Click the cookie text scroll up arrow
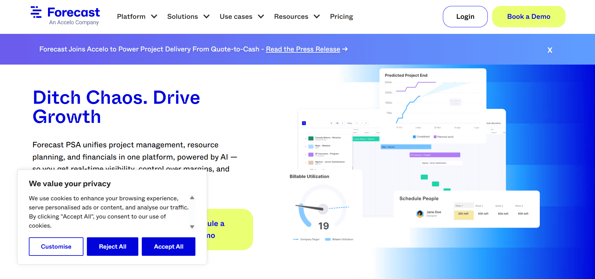 pos(192,198)
